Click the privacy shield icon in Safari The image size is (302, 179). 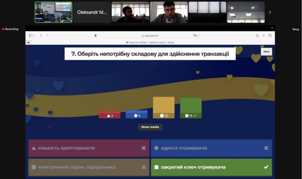(x=96, y=35)
